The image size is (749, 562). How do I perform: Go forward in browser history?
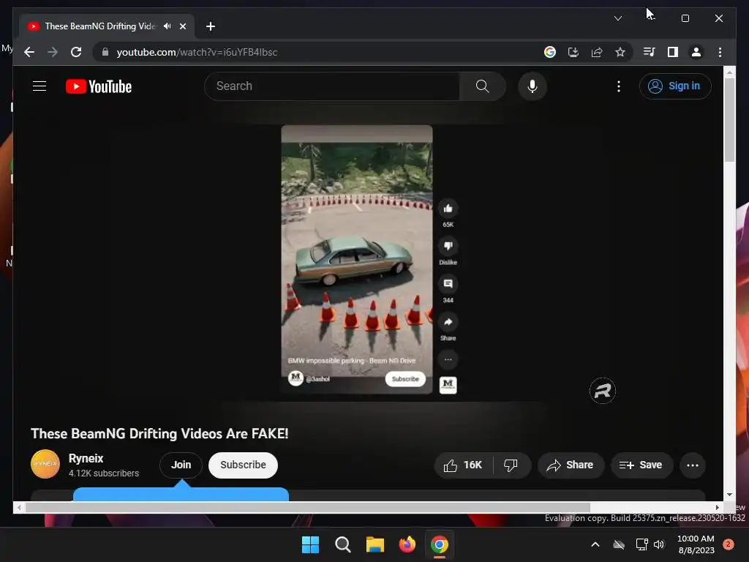[x=53, y=52]
